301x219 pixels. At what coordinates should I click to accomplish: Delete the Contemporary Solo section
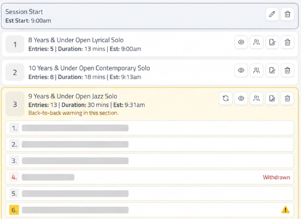tap(287, 70)
